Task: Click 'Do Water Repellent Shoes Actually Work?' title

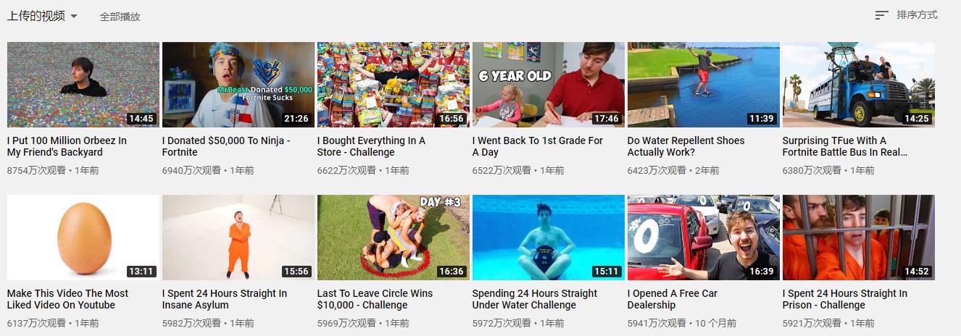Action: pos(686,146)
